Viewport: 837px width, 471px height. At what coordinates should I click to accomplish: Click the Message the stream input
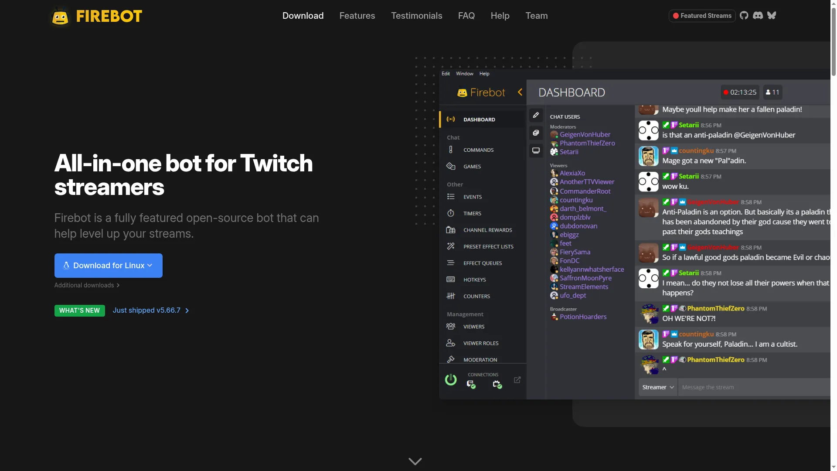754,387
